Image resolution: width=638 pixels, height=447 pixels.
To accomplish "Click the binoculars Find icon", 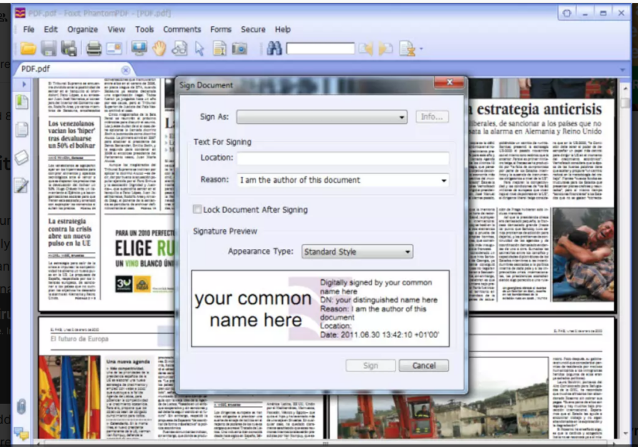I will coord(274,49).
